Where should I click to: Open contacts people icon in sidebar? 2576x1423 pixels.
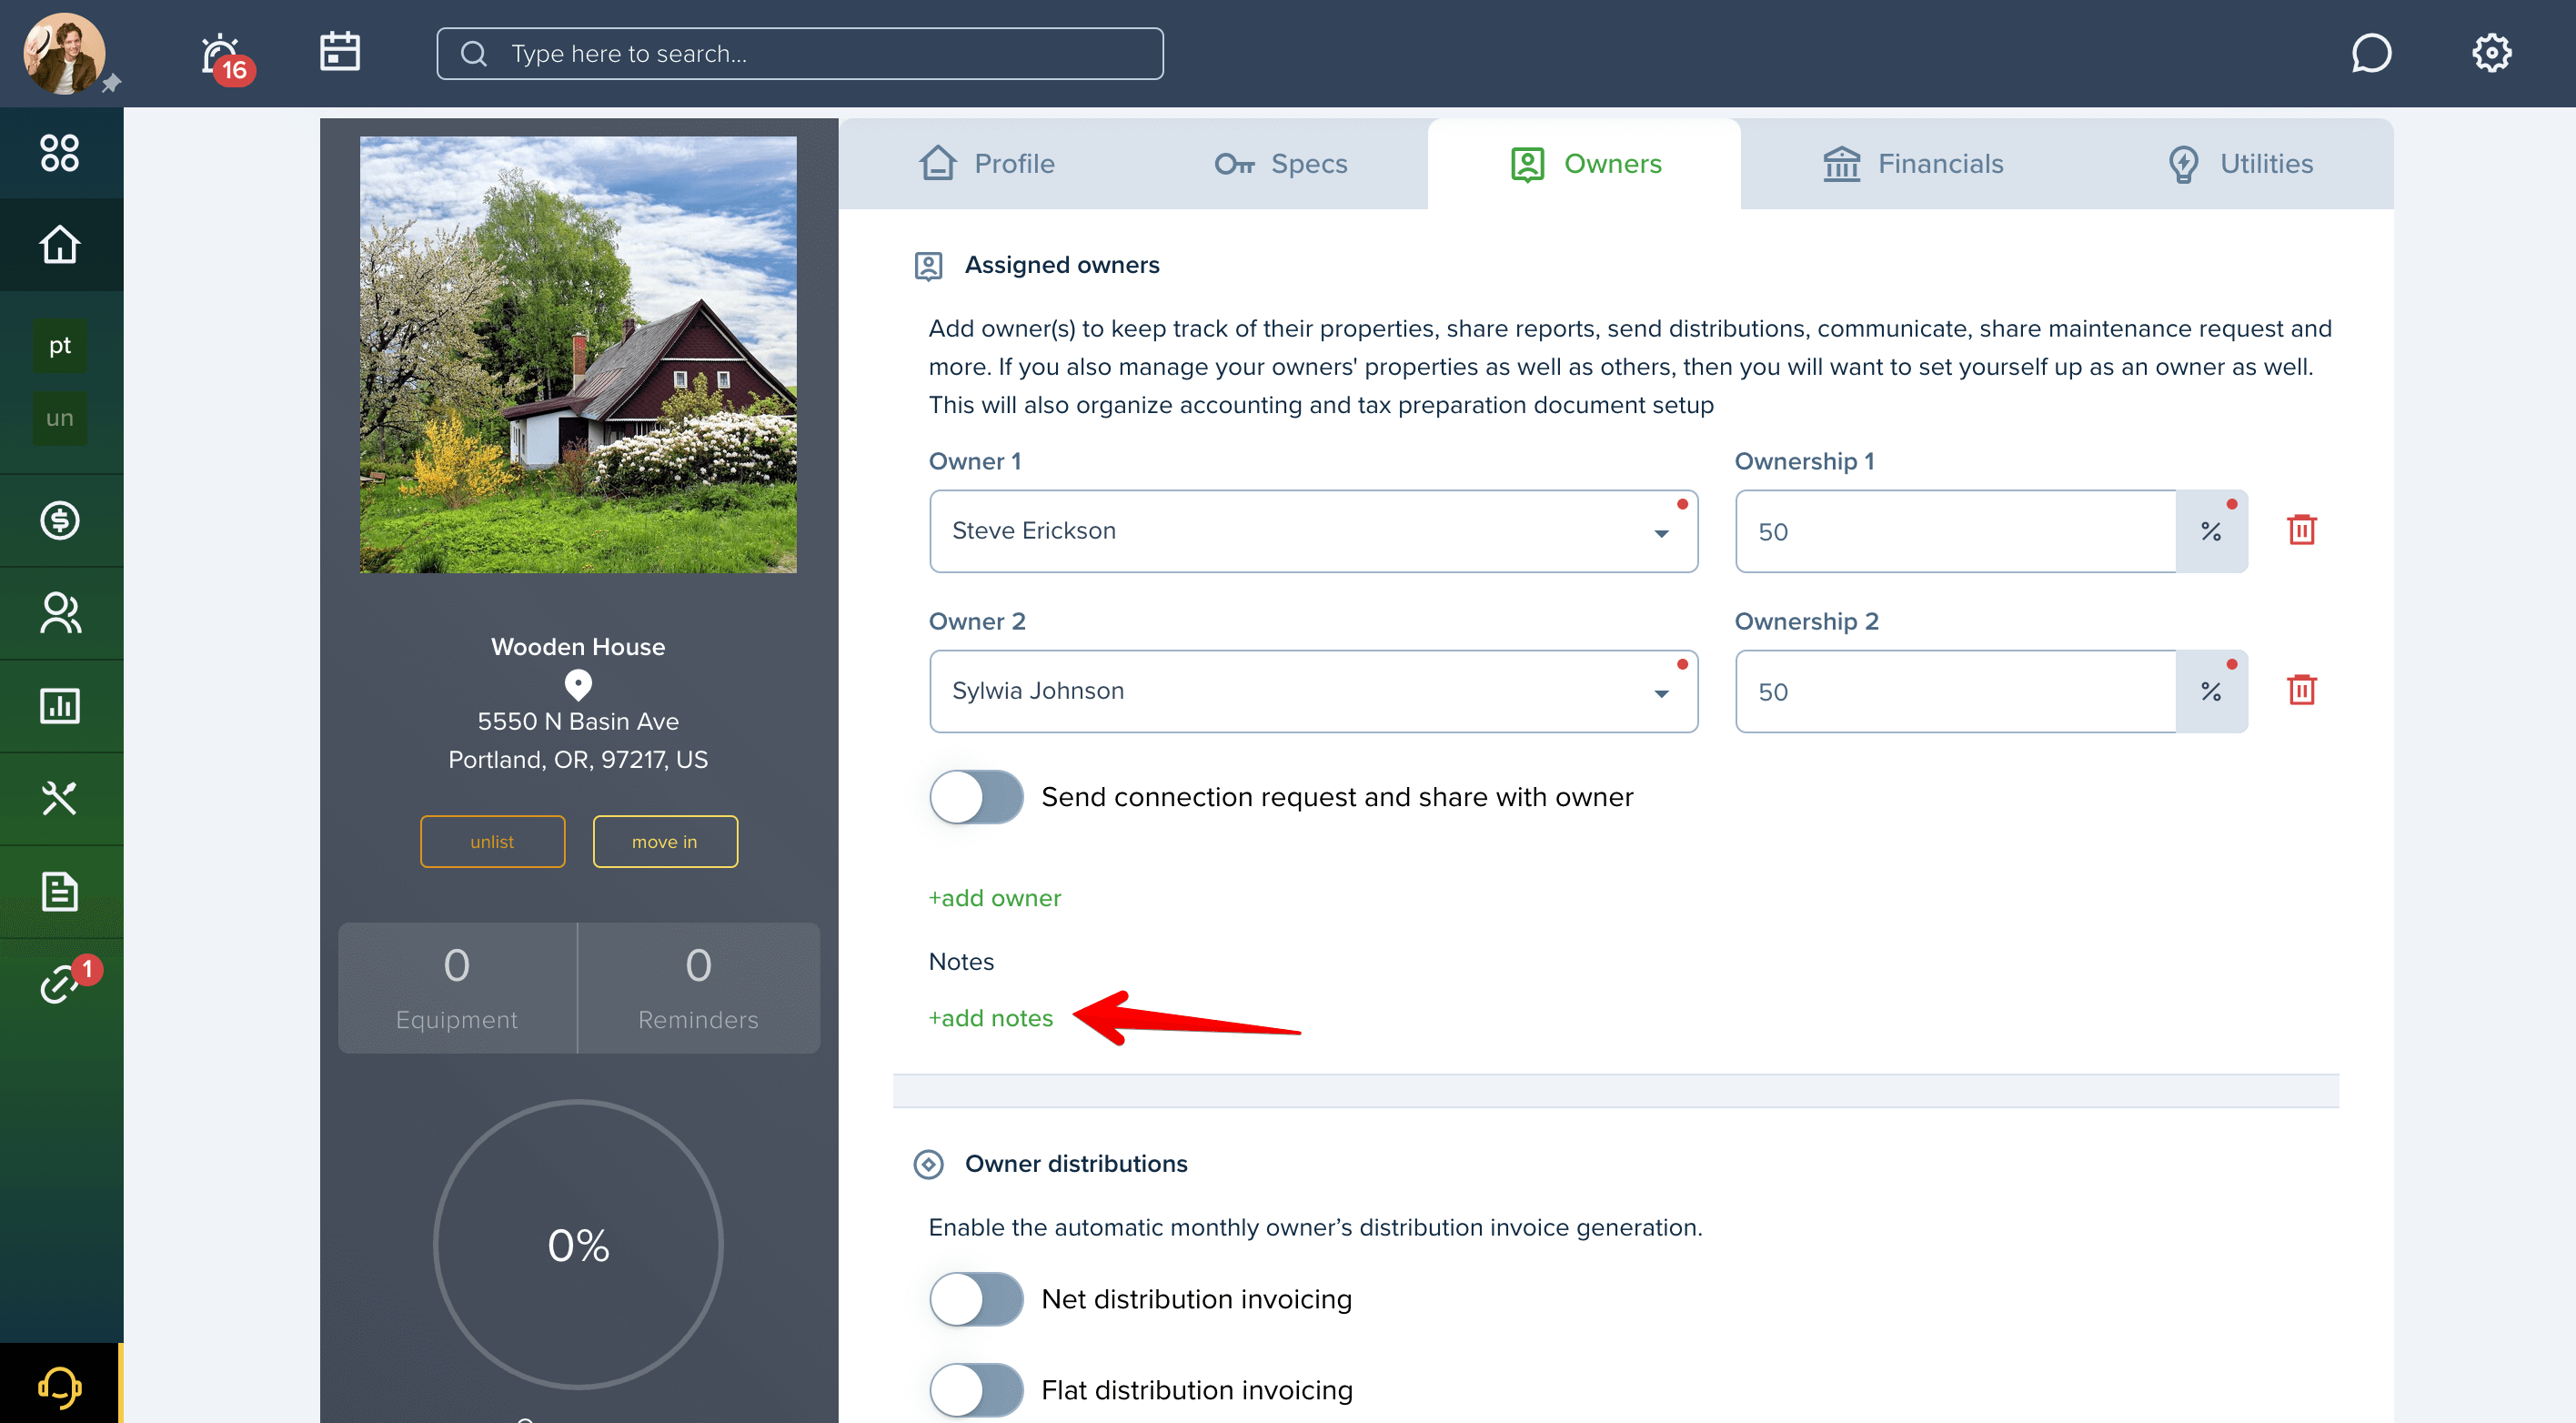coord(60,613)
